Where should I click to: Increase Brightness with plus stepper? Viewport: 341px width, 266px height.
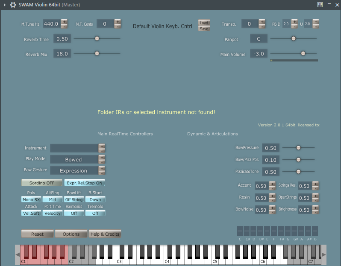315,208
